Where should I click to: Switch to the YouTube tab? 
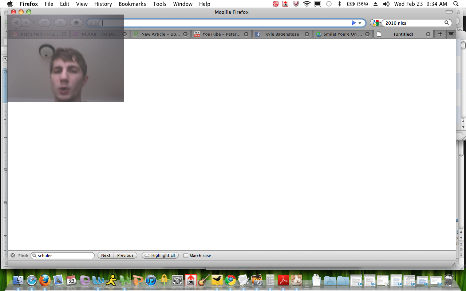pos(221,34)
